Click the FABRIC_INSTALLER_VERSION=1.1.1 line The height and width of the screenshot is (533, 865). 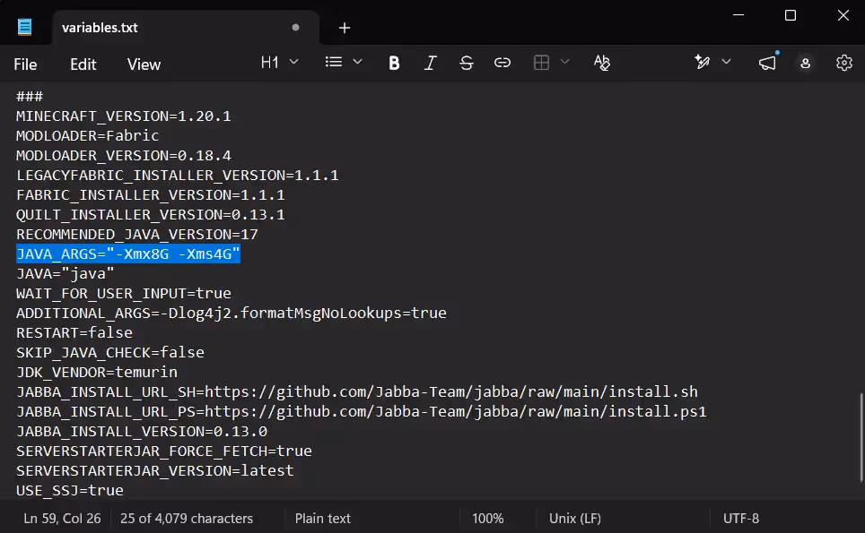151,195
